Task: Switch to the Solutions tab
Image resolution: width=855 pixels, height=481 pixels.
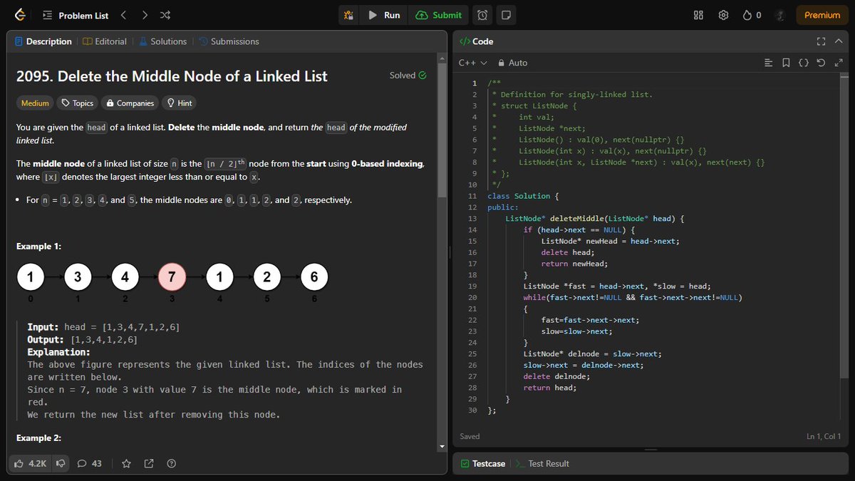Action: (x=162, y=41)
